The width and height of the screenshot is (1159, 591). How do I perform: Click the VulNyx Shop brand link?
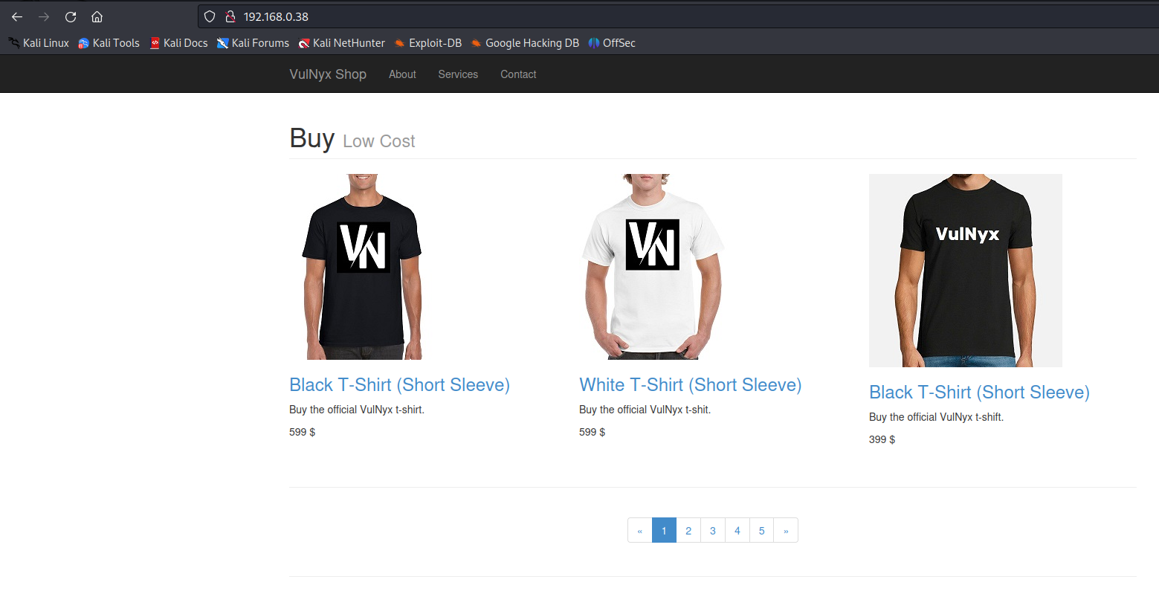click(x=328, y=74)
